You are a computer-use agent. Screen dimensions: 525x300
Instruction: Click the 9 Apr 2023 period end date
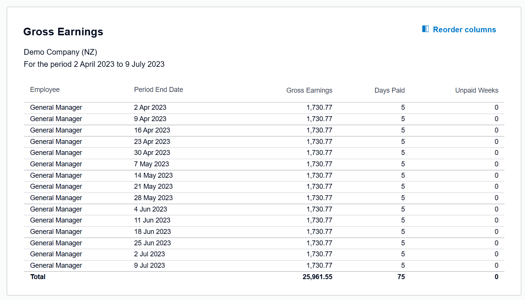pos(150,119)
